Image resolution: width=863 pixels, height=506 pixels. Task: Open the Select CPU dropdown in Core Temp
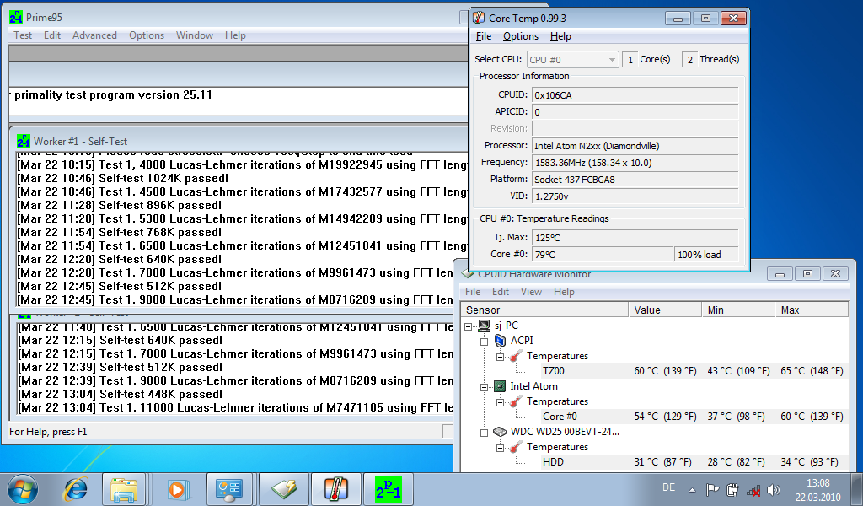(572, 60)
